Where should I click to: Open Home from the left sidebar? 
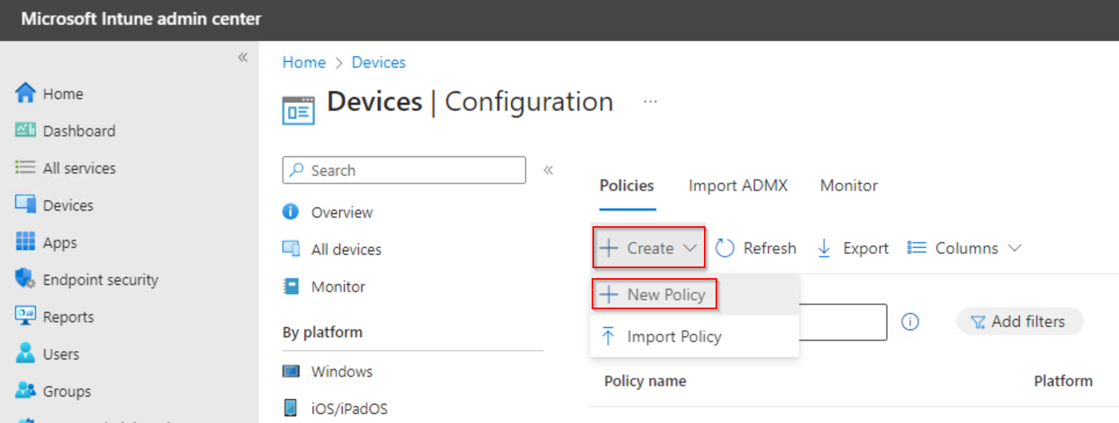click(x=50, y=94)
